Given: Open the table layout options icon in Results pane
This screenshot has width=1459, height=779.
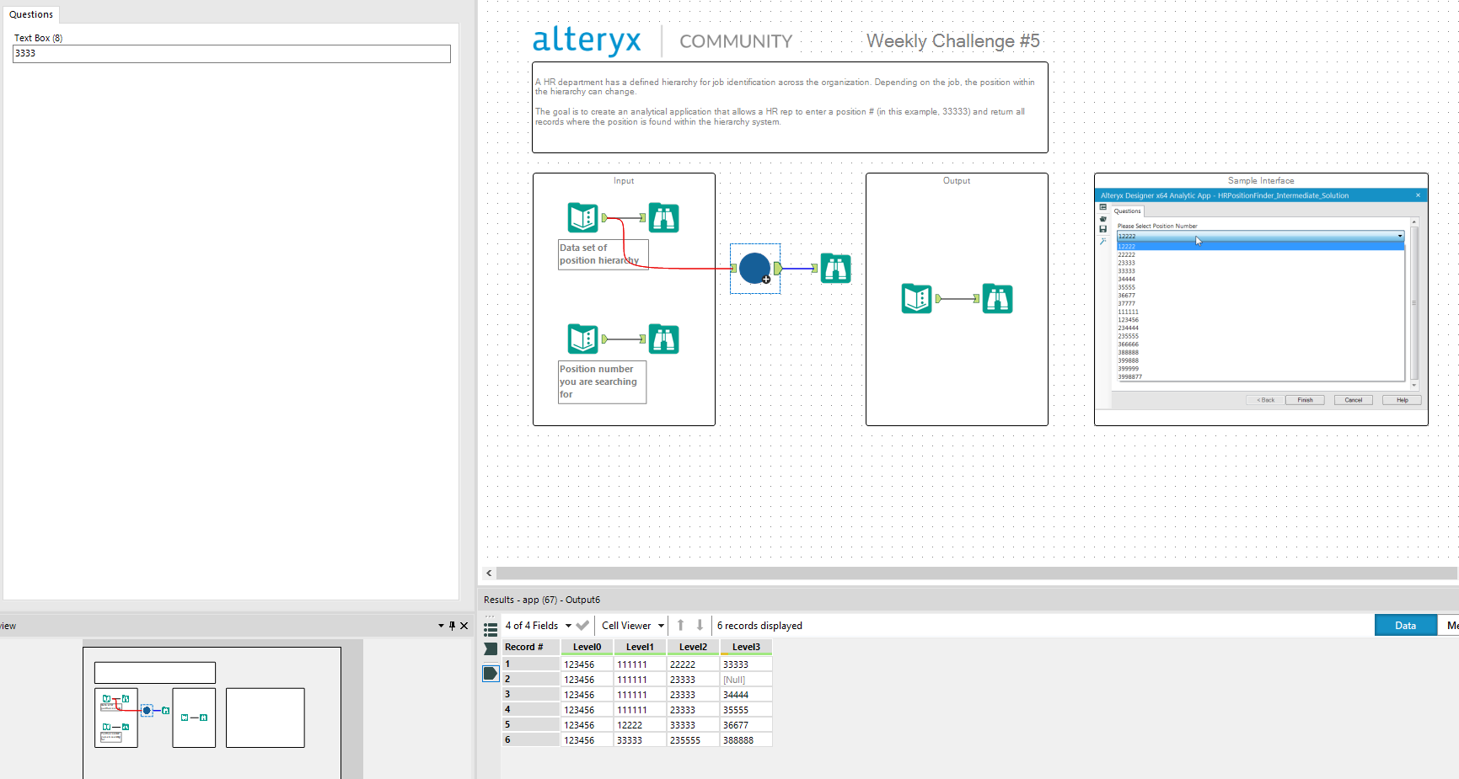Looking at the screenshot, I should click(x=490, y=625).
